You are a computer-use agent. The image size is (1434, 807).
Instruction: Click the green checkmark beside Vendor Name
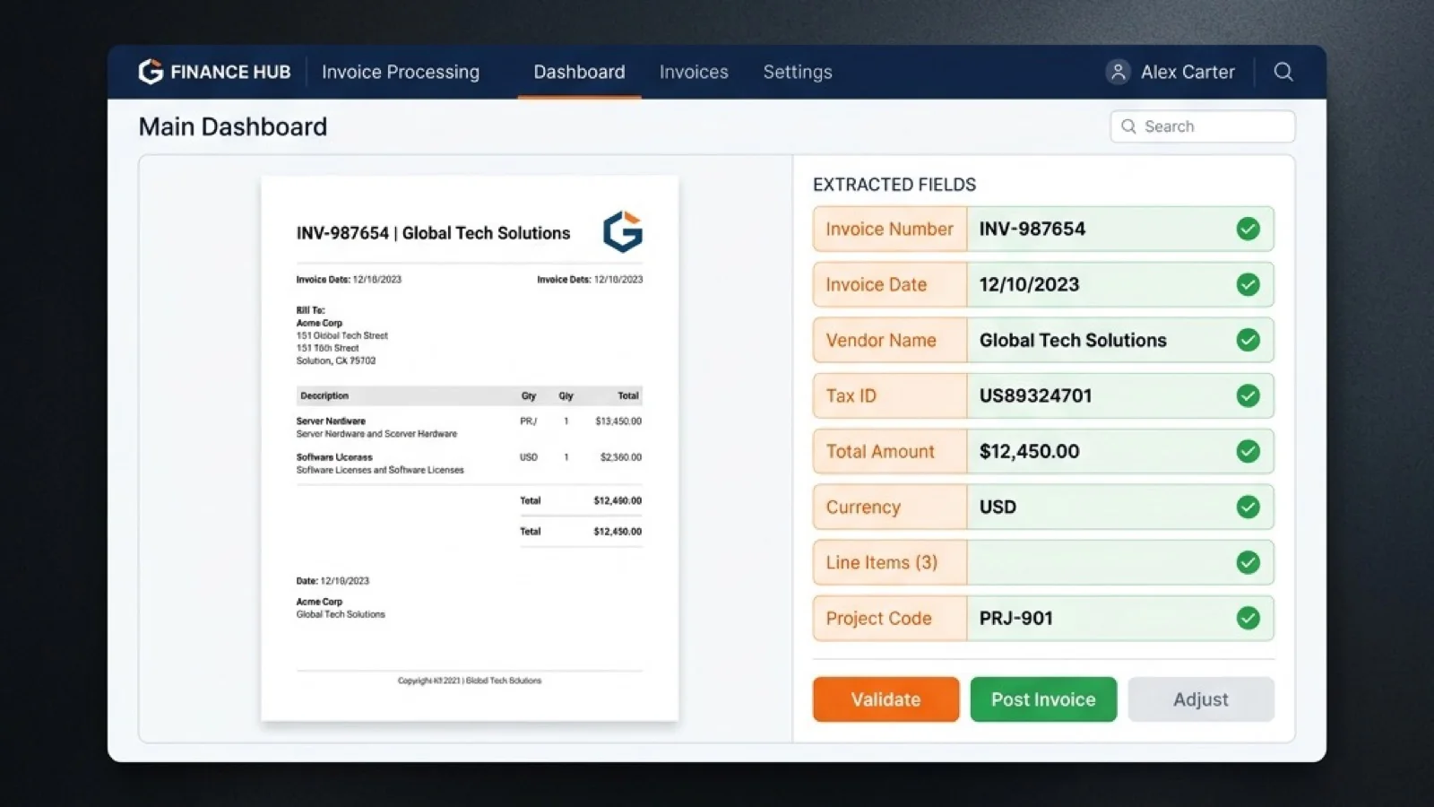point(1248,340)
